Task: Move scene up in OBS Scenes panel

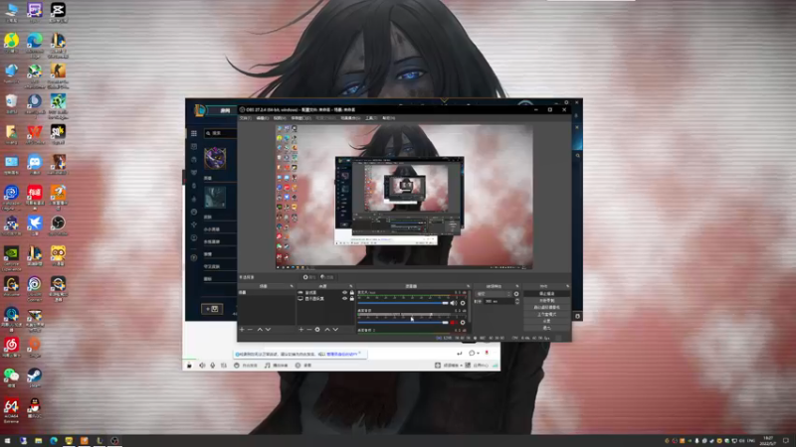Action: click(x=260, y=330)
